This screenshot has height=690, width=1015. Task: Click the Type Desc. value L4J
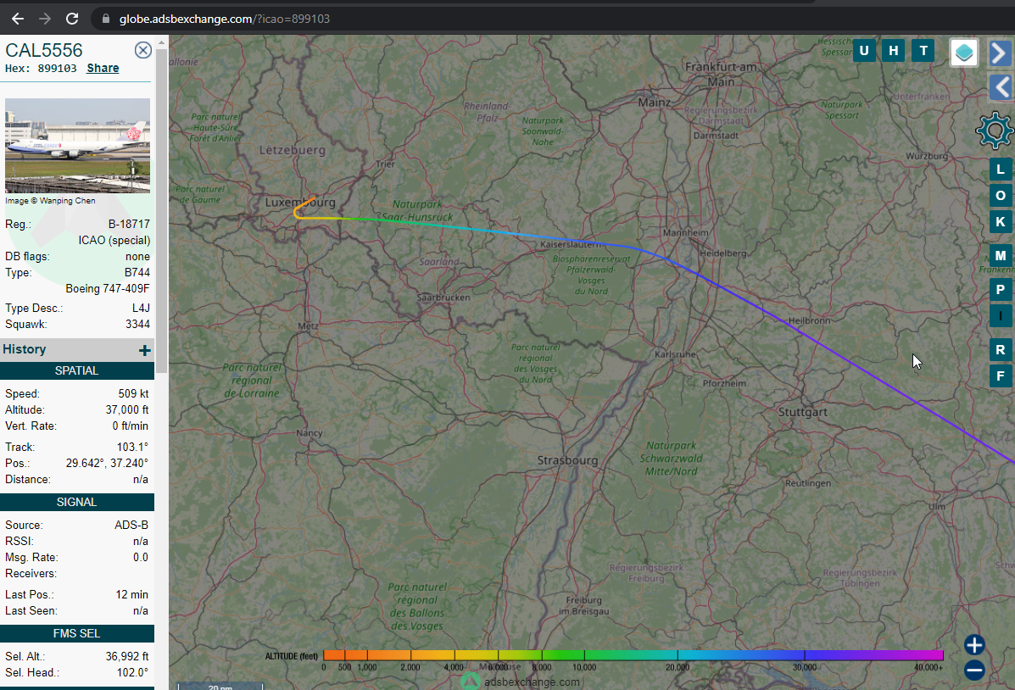[141, 308]
